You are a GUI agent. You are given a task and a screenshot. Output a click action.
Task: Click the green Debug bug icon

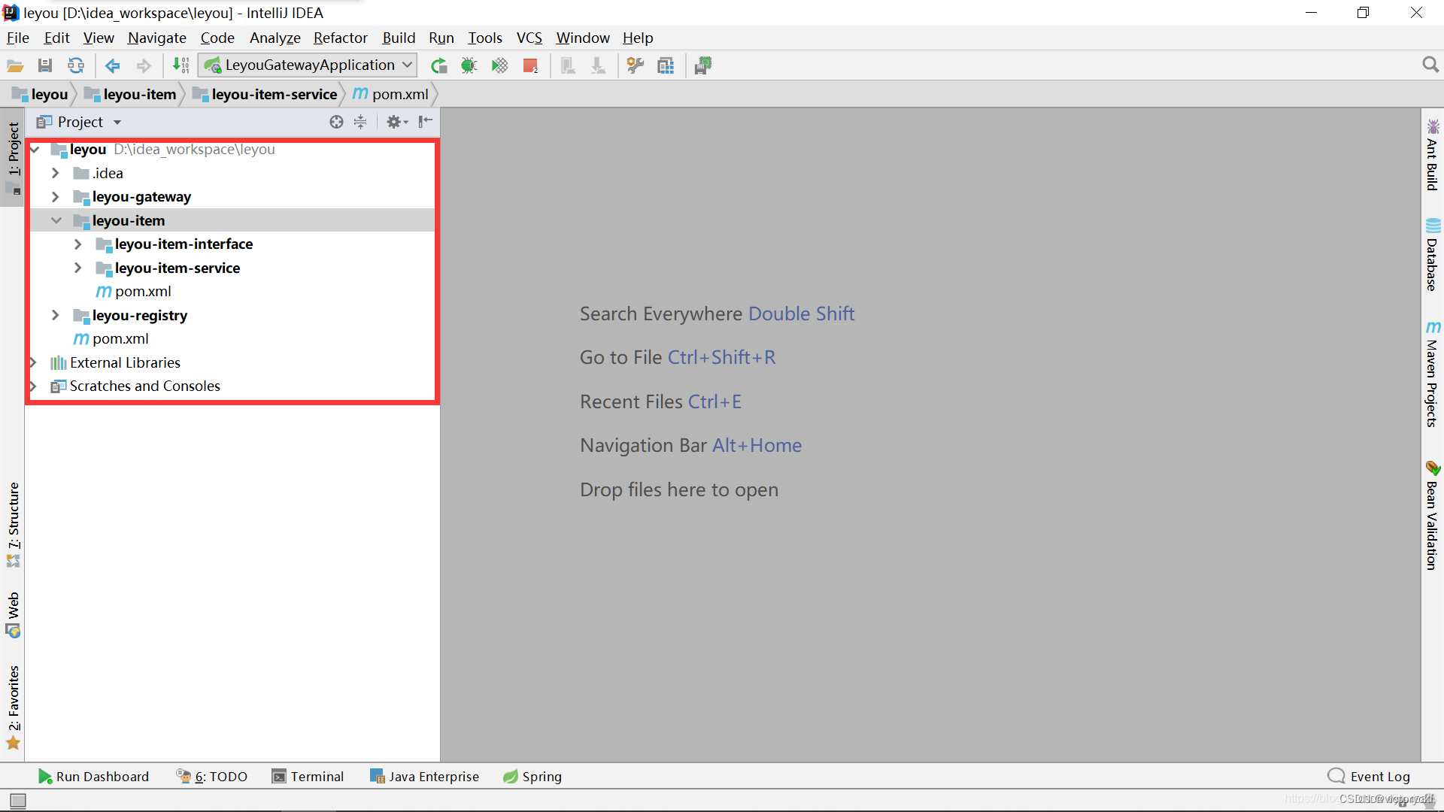tap(469, 66)
